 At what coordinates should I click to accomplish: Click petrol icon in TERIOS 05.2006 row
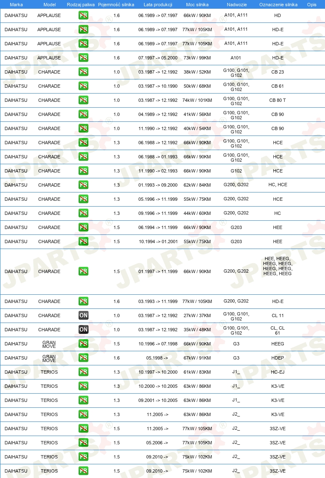pos(83,443)
